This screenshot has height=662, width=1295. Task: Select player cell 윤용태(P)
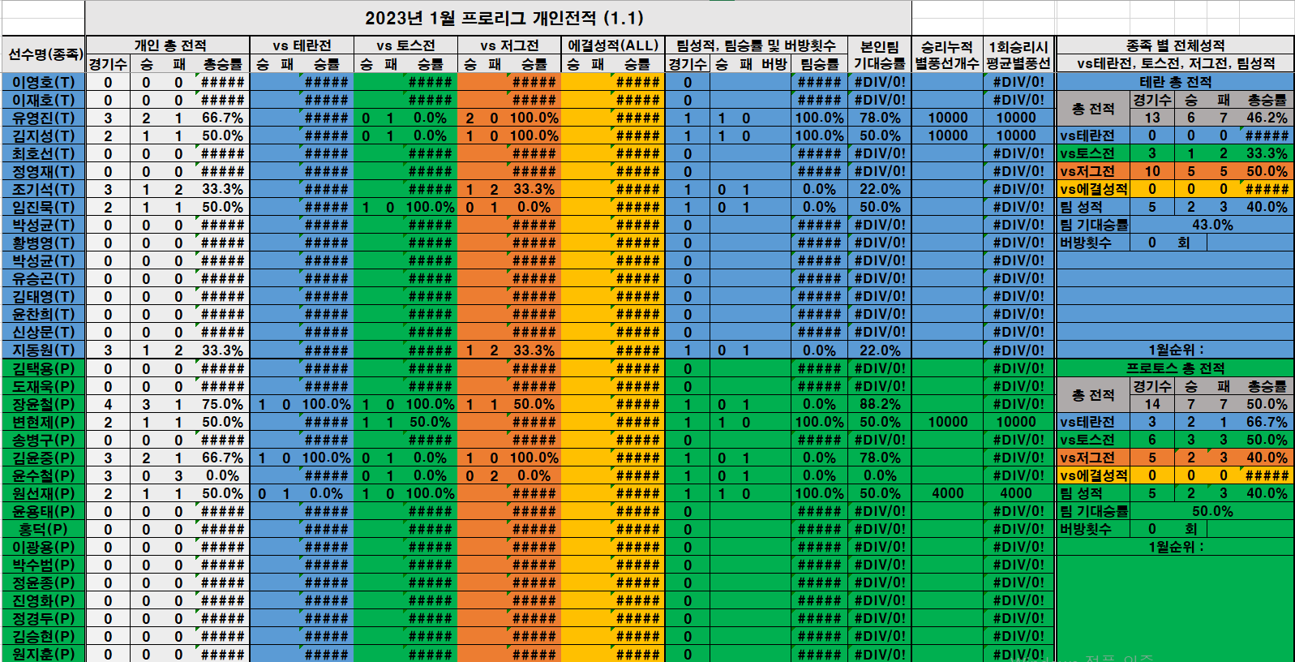pyautogui.click(x=44, y=511)
